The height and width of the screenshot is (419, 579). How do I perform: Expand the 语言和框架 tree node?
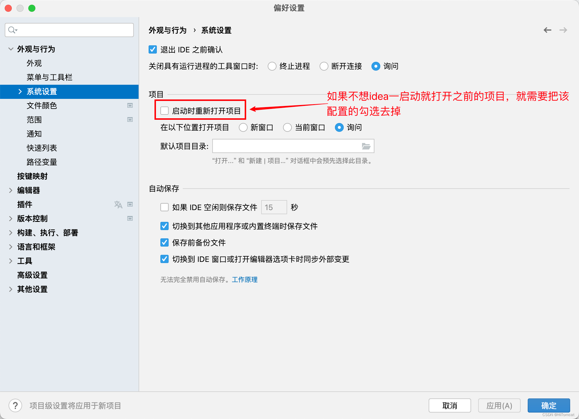click(11, 247)
